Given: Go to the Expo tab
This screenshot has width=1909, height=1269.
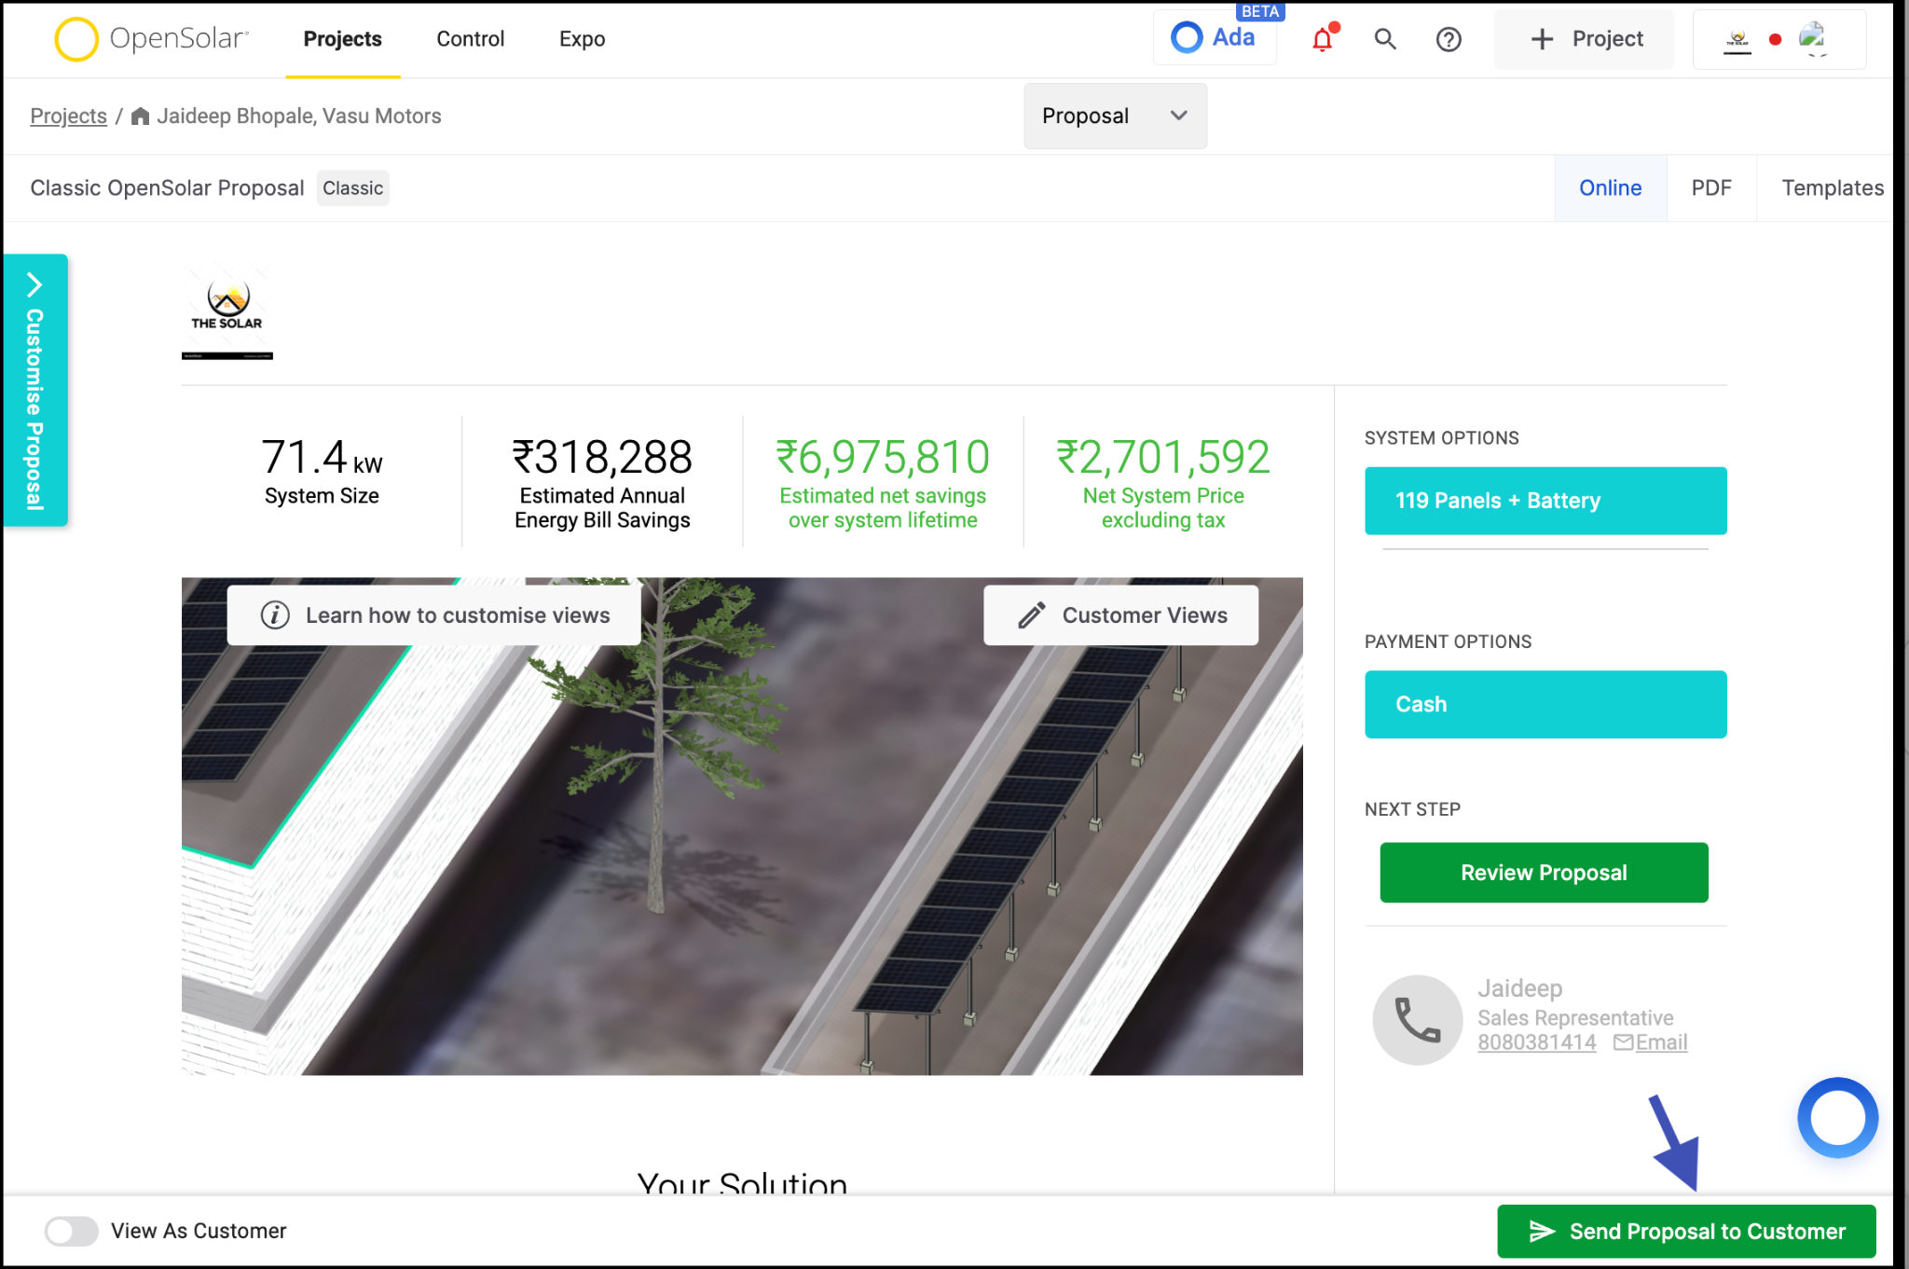Looking at the screenshot, I should tap(583, 39).
